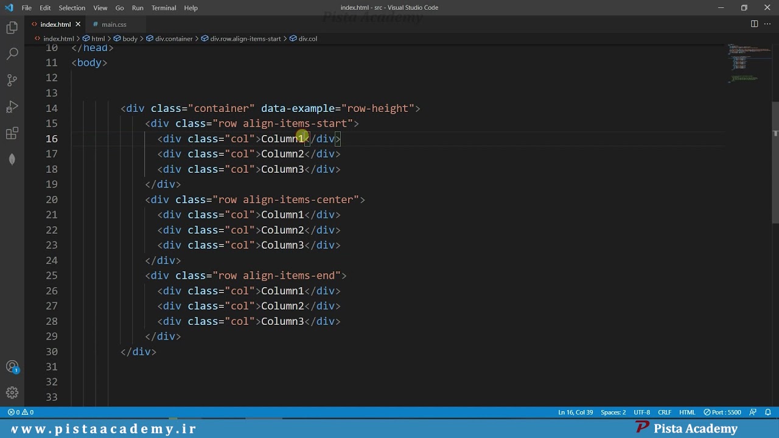The width and height of the screenshot is (779, 438).
Task: Open the Search view in activity bar
Action: pos(12,54)
